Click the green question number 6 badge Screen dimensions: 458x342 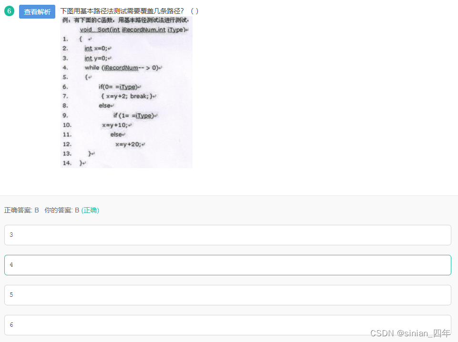[x=9, y=10]
